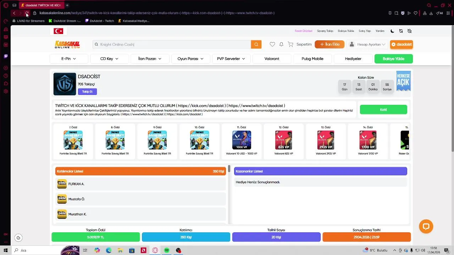
Task: Select participant Mustafa Ö. row
Action: (x=140, y=199)
